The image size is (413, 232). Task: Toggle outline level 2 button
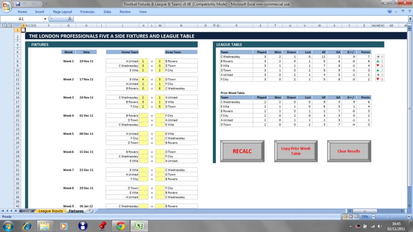pyautogui.click(x=6, y=26)
